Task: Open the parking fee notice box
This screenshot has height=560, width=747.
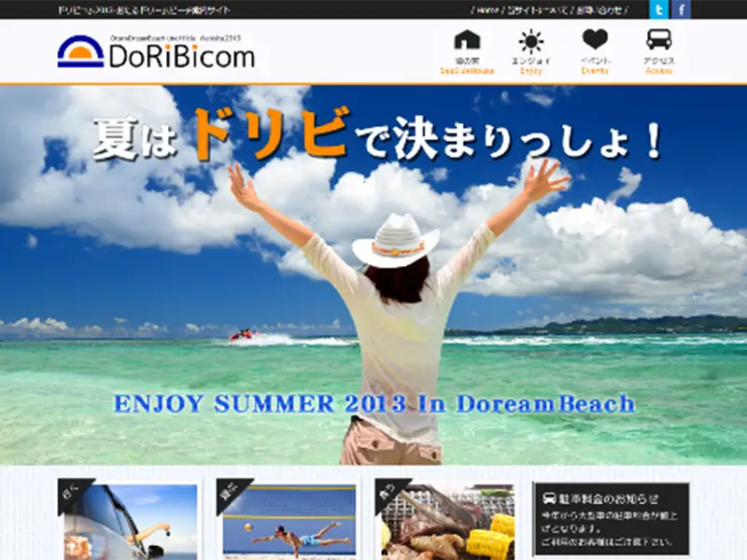Action: coord(612,519)
